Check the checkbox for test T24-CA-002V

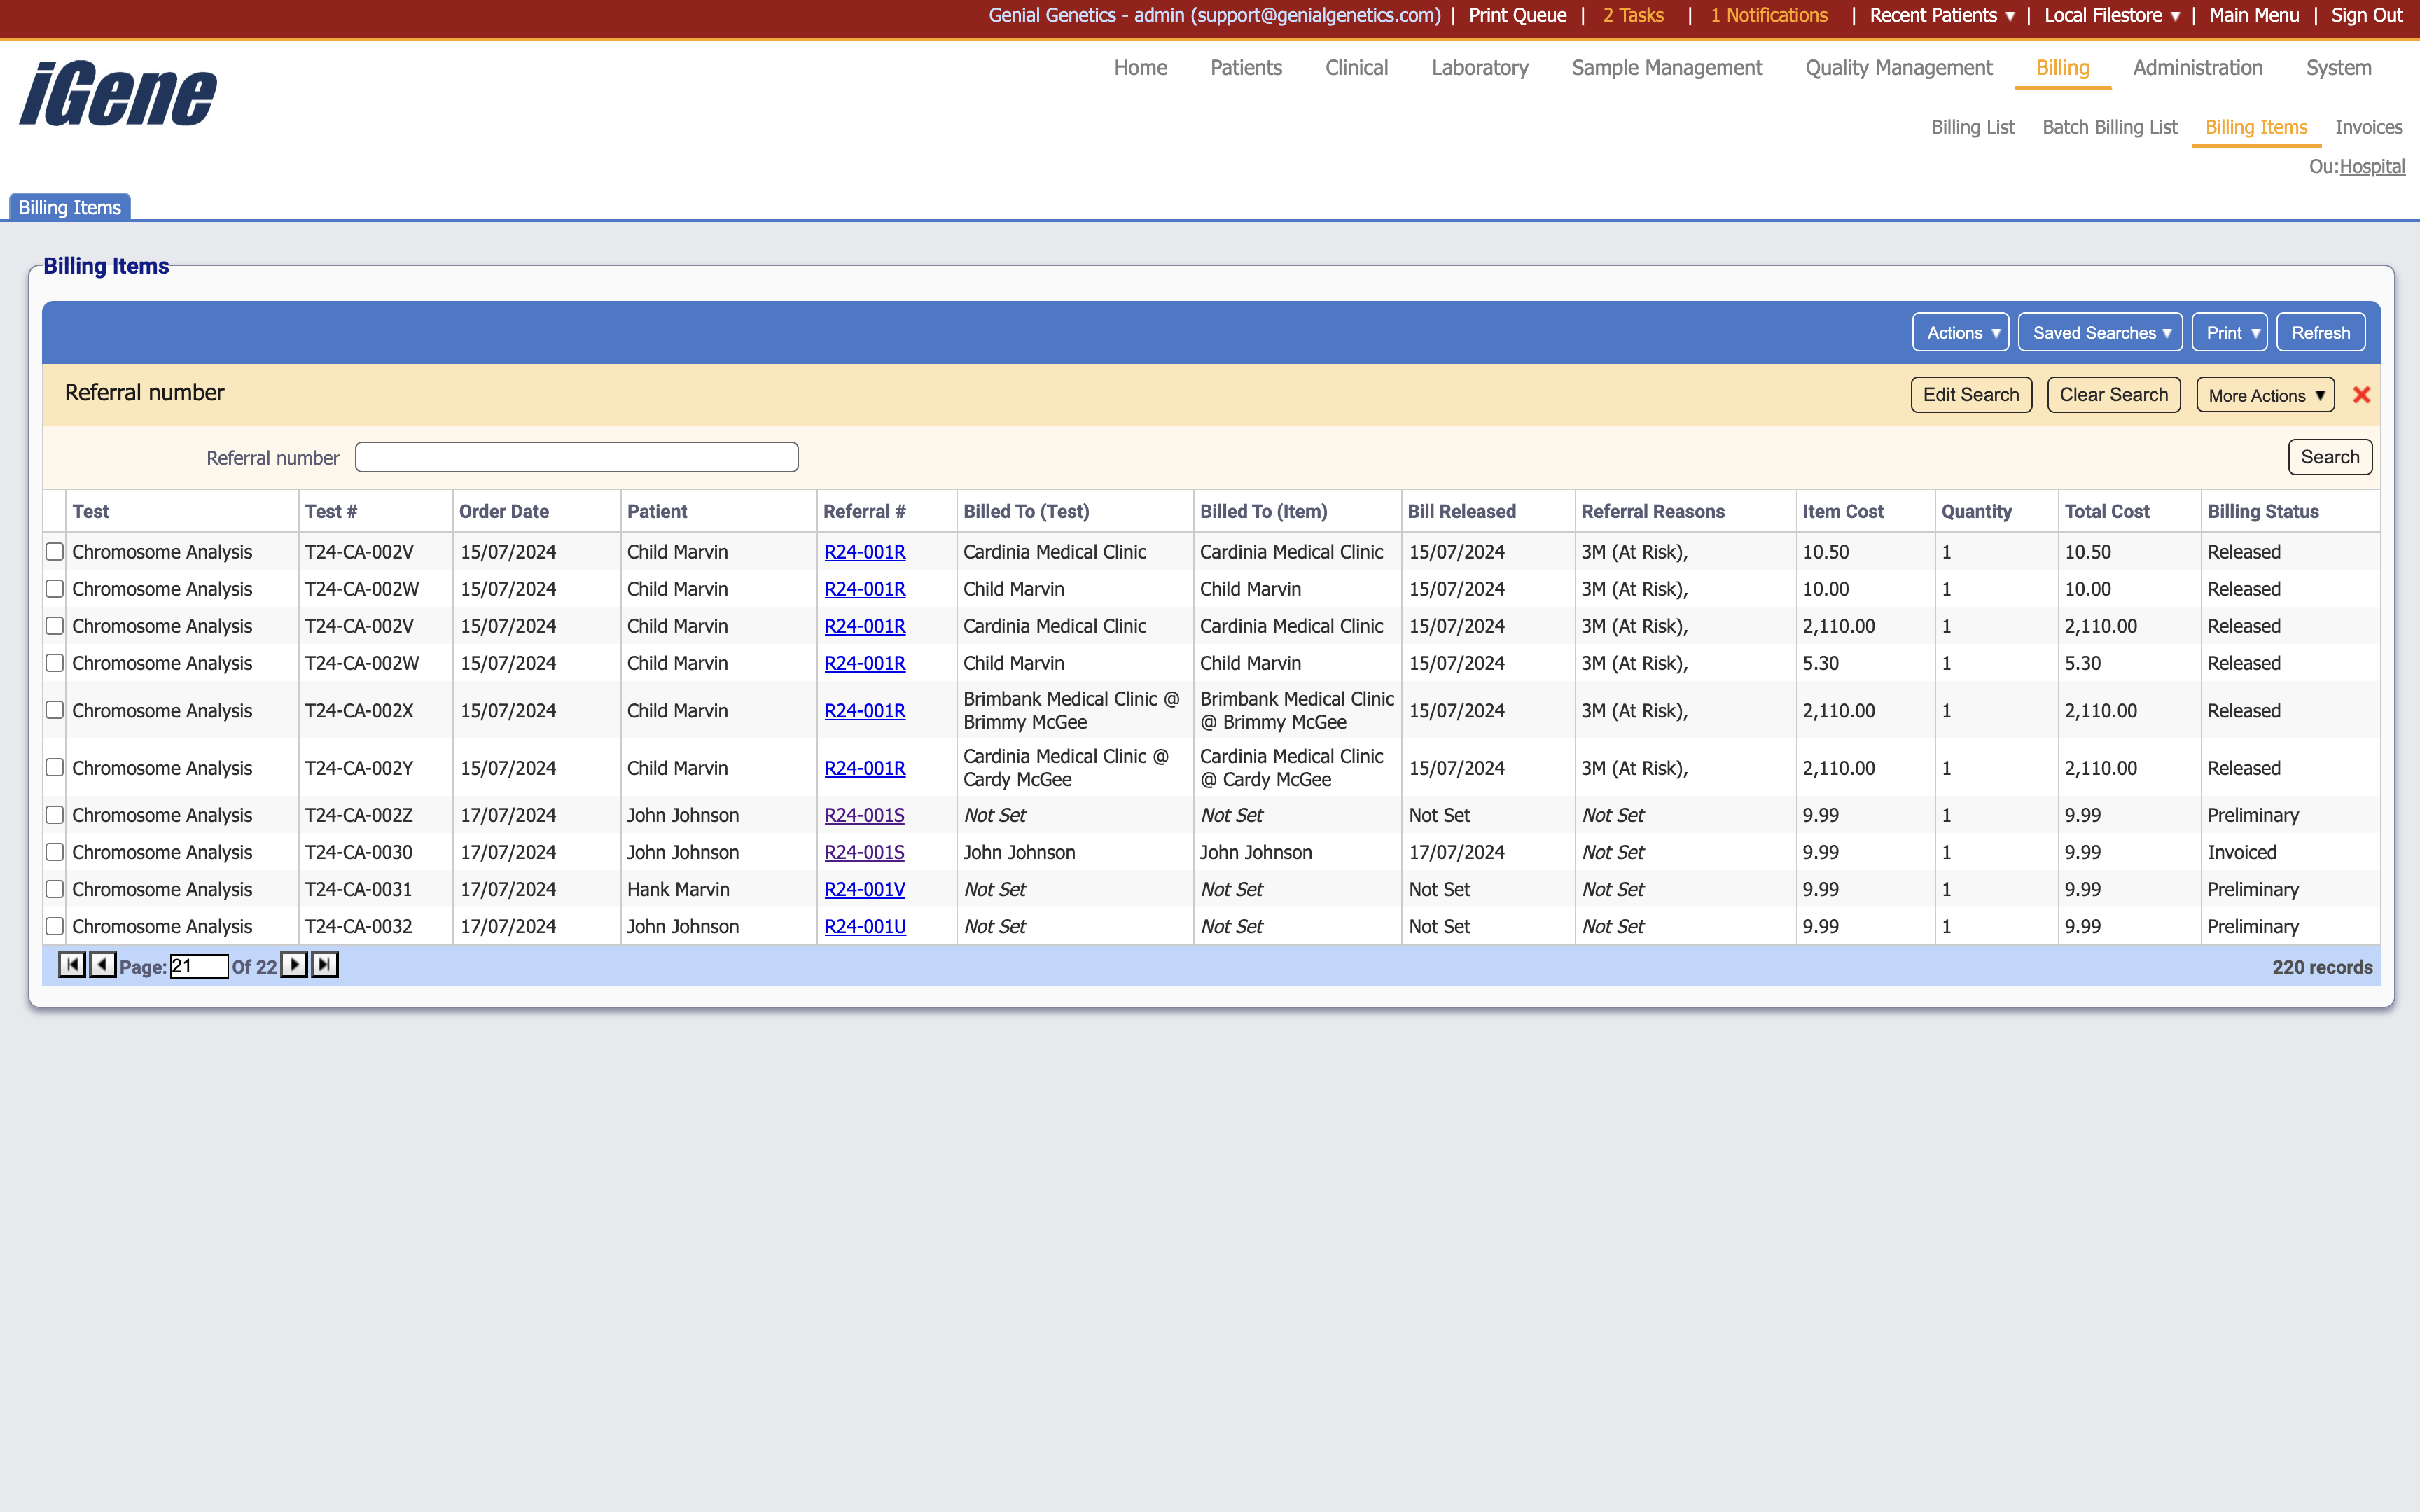click(55, 550)
